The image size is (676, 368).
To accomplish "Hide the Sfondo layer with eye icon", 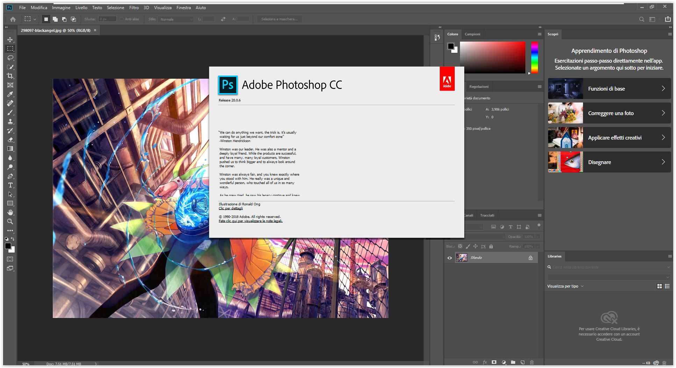I will tap(450, 258).
